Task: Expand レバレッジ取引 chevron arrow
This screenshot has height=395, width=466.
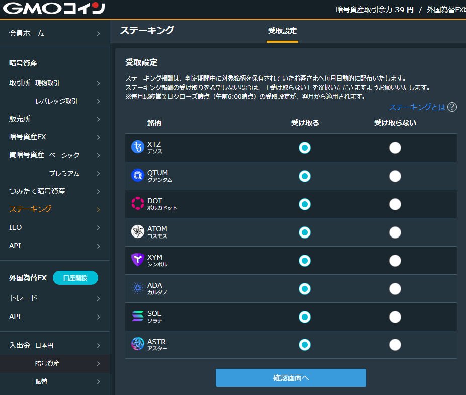Action: [99, 101]
